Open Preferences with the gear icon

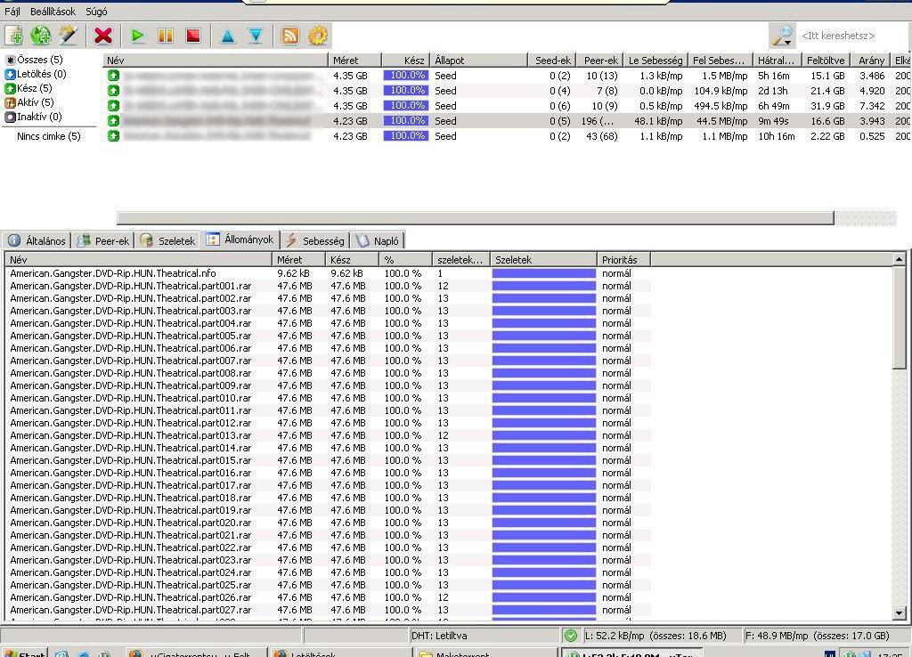318,36
